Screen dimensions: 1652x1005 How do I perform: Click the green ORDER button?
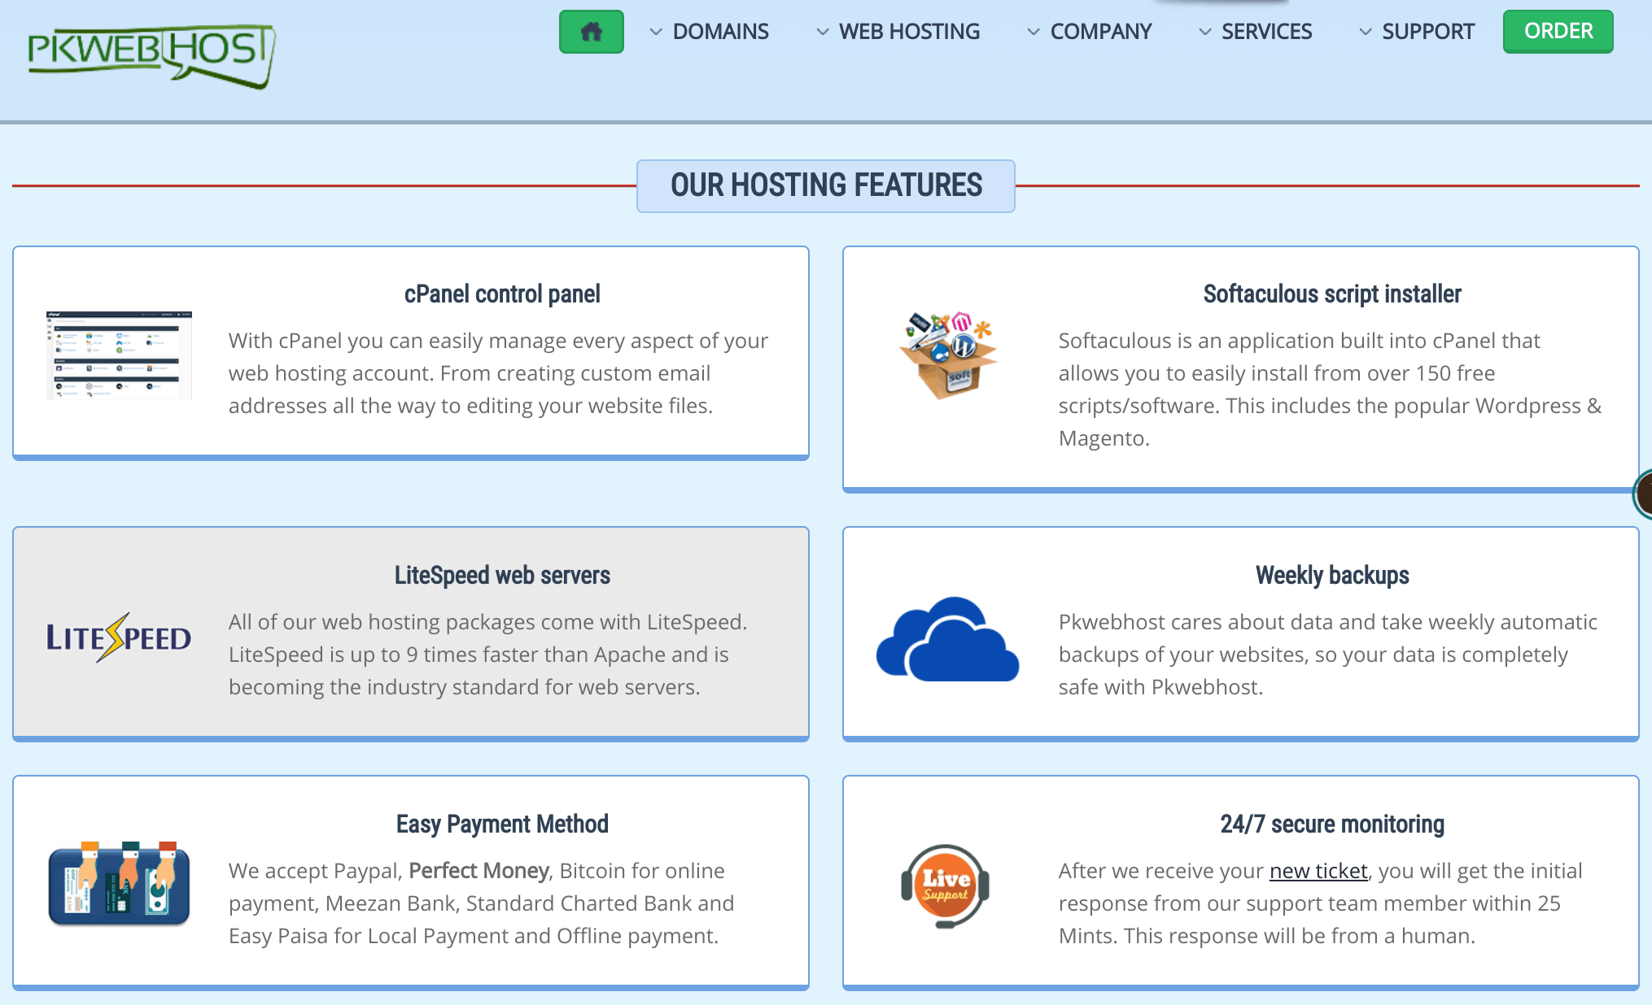(x=1558, y=32)
